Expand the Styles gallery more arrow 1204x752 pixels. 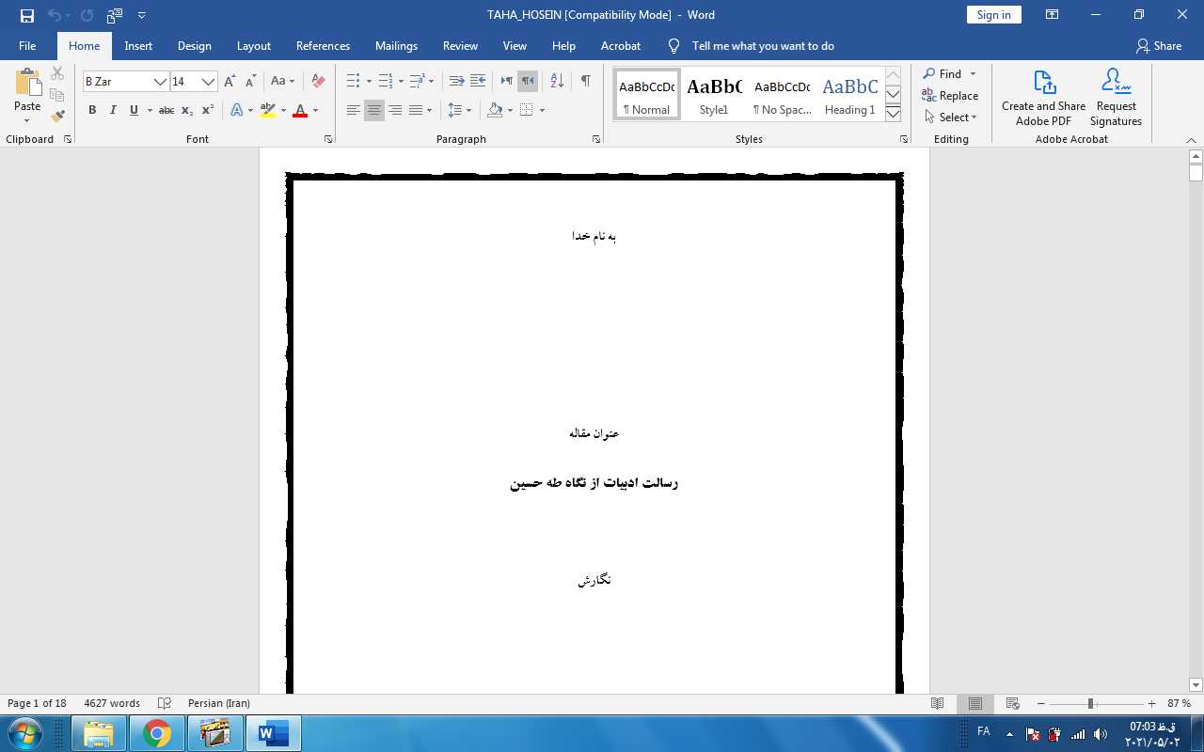893,114
